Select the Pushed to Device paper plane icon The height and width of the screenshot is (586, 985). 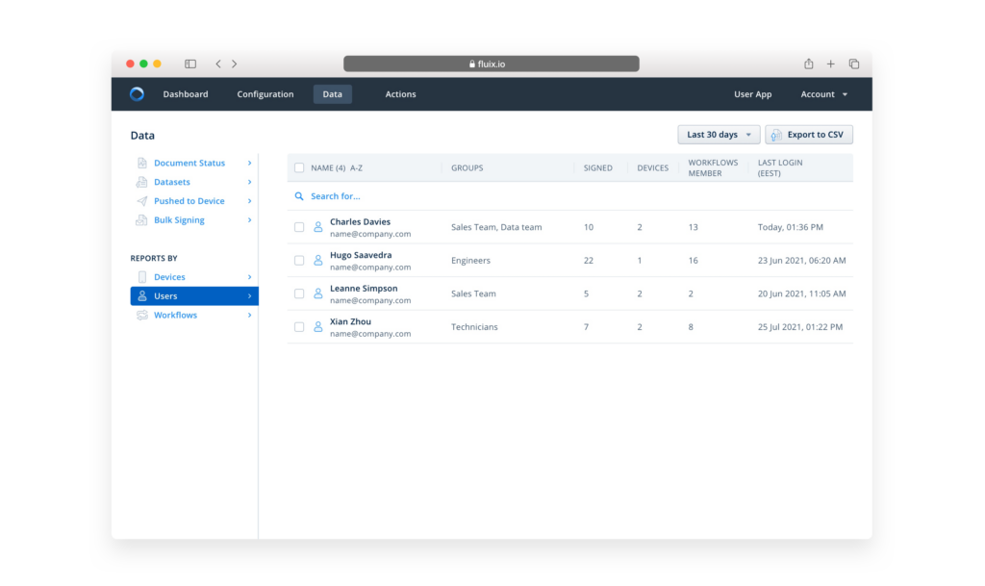tap(141, 201)
